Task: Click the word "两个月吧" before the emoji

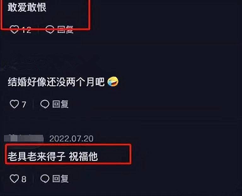Action: [85, 82]
